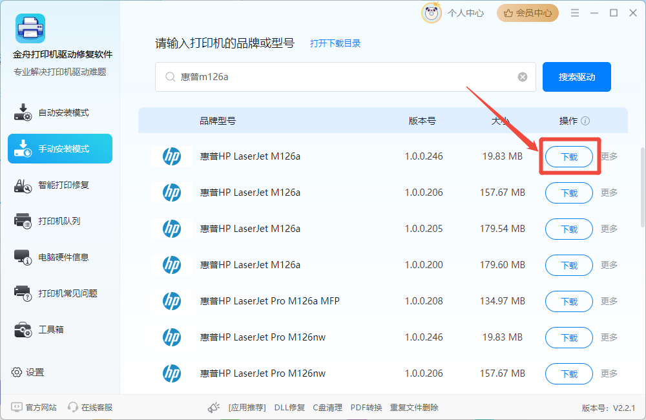Click 更多 for M126nw 1.0.0.246

[609, 337]
